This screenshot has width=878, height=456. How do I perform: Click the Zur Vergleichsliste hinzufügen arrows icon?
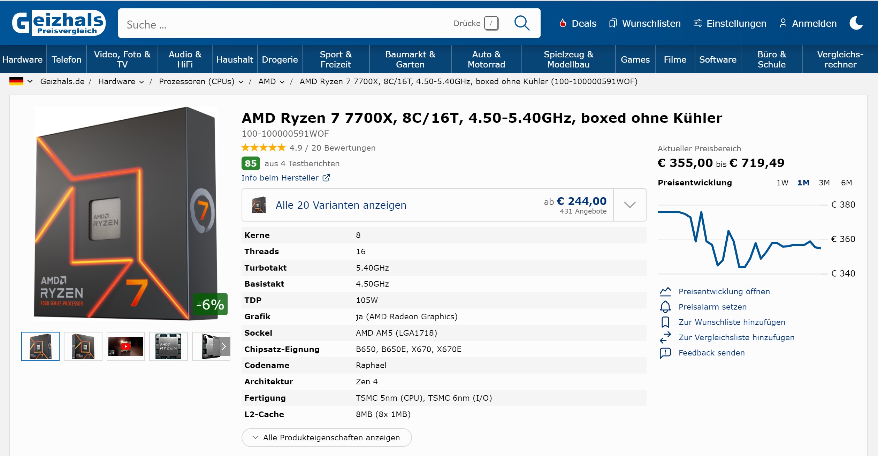[665, 337]
